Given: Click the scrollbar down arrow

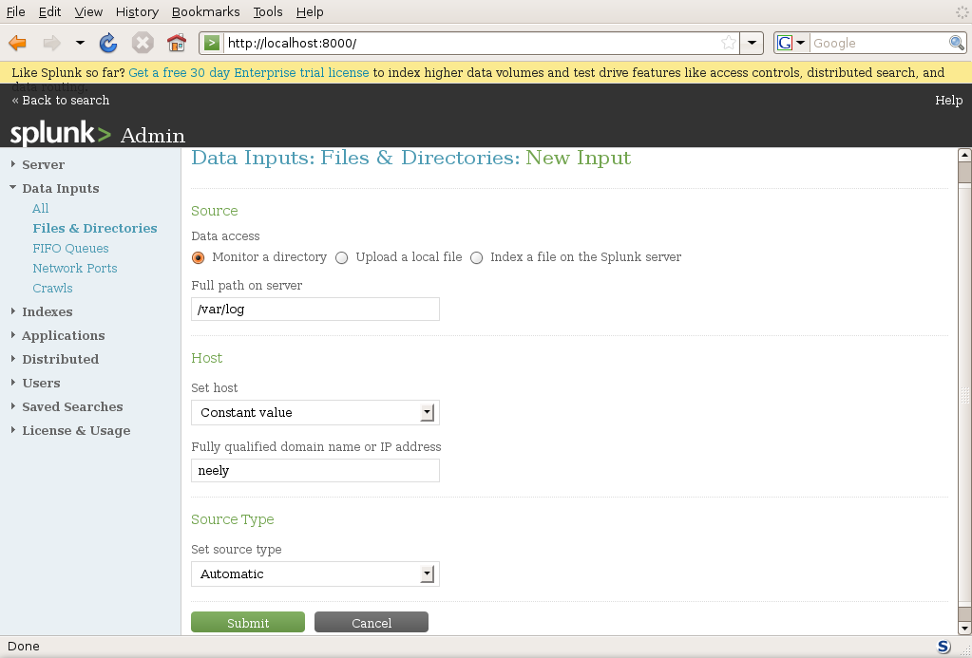Looking at the screenshot, I should (x=964, y=628).
